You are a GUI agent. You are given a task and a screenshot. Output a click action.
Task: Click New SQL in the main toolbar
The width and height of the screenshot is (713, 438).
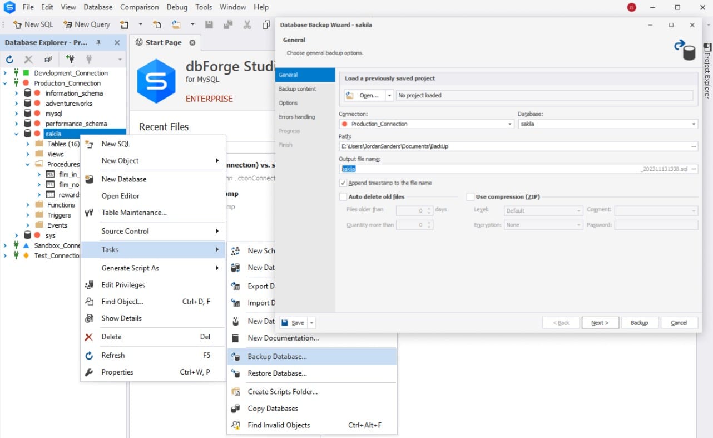33,24
